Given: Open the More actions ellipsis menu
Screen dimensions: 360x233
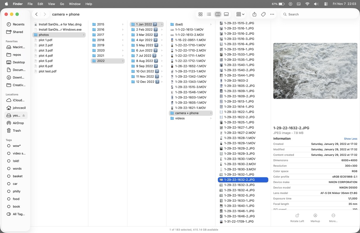Looking at the screenshot, I should [272, 14].
